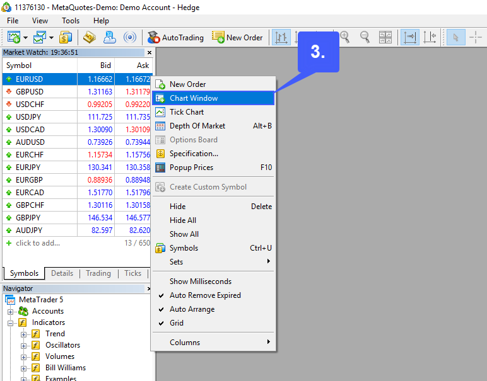Click the Oscillators folder icon
This screenshot has height=381, width=487.
(36, 345)
